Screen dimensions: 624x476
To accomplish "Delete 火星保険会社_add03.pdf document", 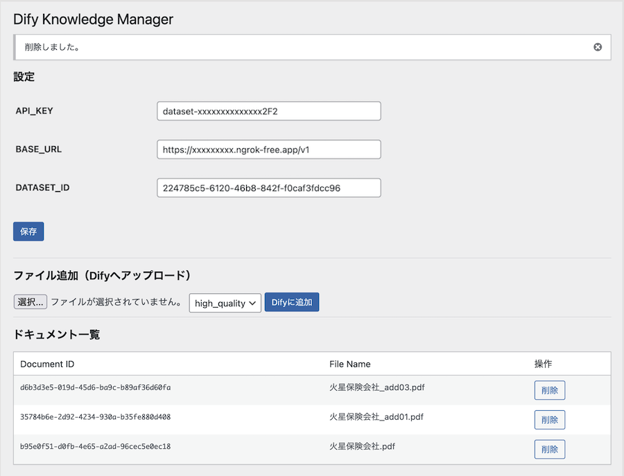I will click(x=550, y=390).
